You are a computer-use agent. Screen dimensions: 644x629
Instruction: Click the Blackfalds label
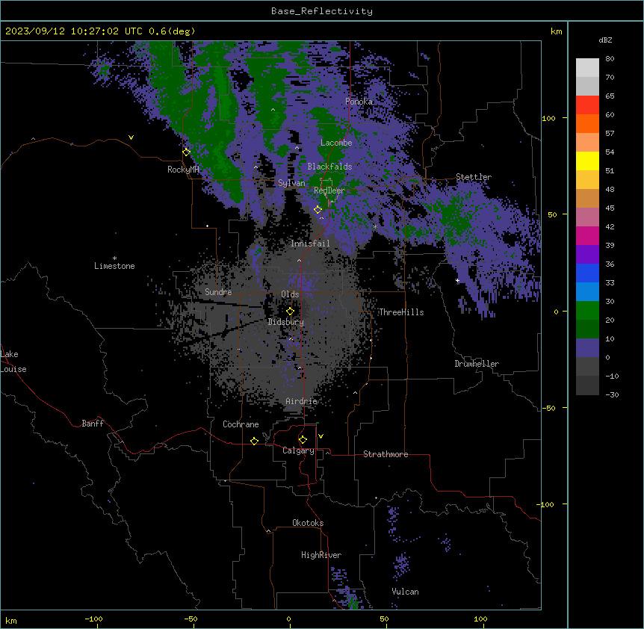329,167
